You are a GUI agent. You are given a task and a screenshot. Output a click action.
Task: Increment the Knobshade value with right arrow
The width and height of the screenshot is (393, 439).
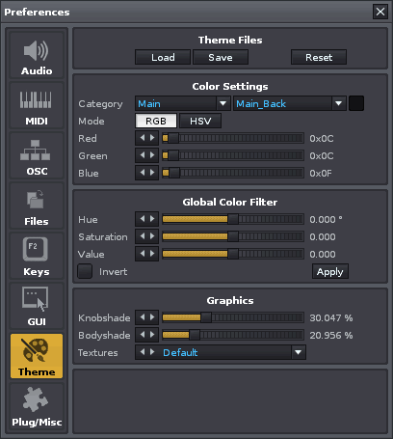[152, 317]
